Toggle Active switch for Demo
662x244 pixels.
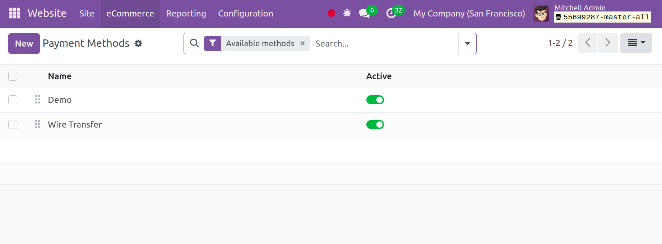click(x=375, y=100)
